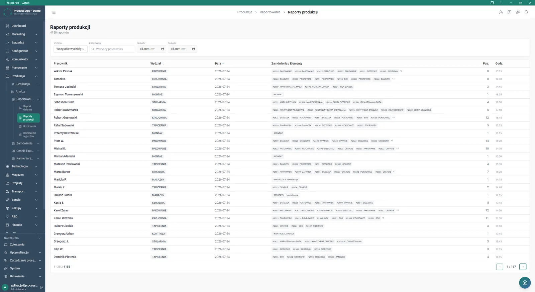
Task: Open the user search icon in top bar
Action: (501, 12)
